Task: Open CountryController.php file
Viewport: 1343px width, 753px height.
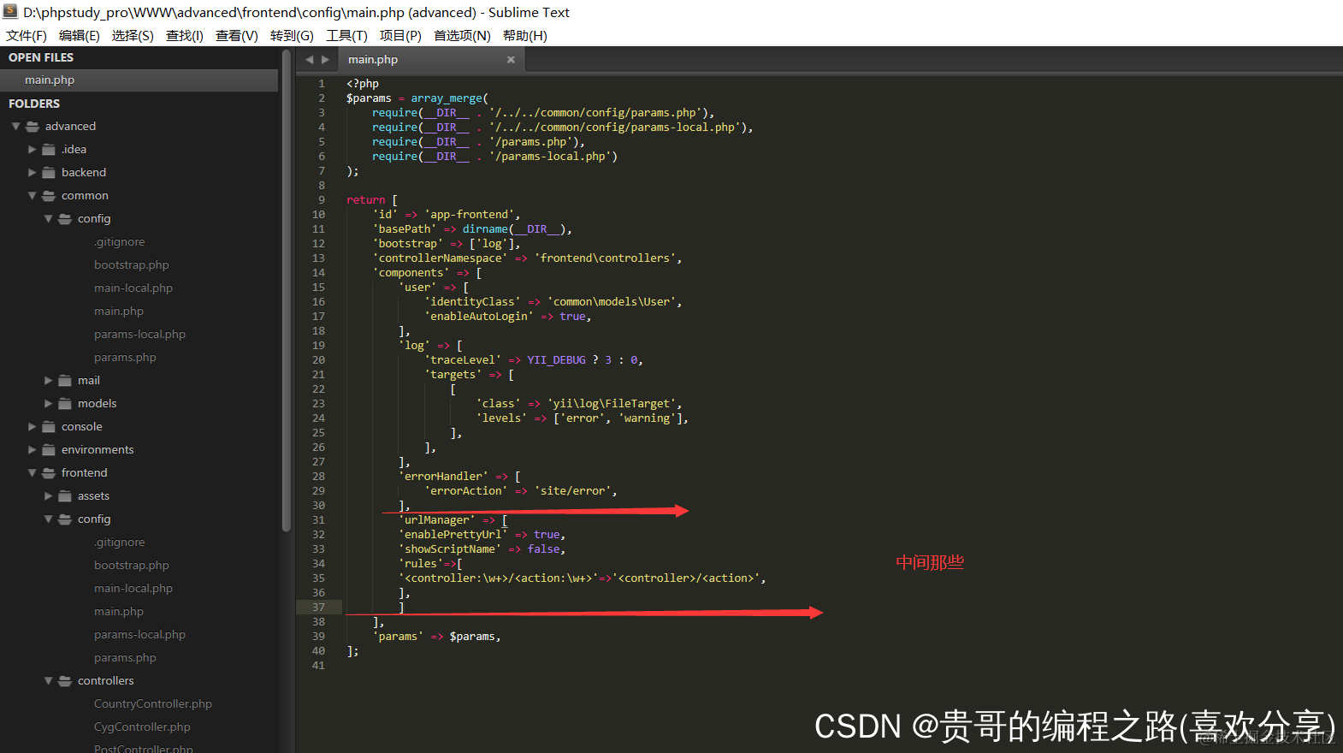Action: [x=153, y=704]
